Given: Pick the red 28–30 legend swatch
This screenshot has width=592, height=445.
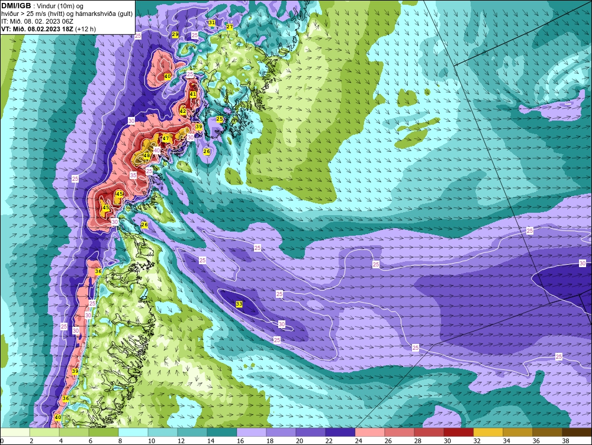Looking at the screenshot, I should click(429, 432).
